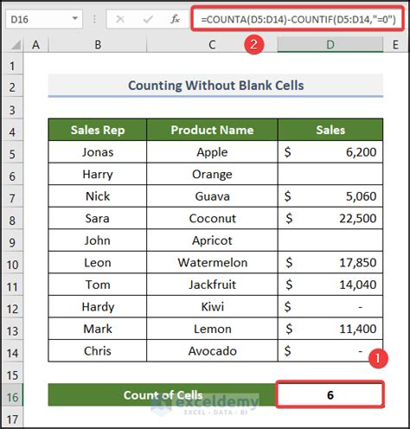Select sales cell showing 6,200

[330, 152]
